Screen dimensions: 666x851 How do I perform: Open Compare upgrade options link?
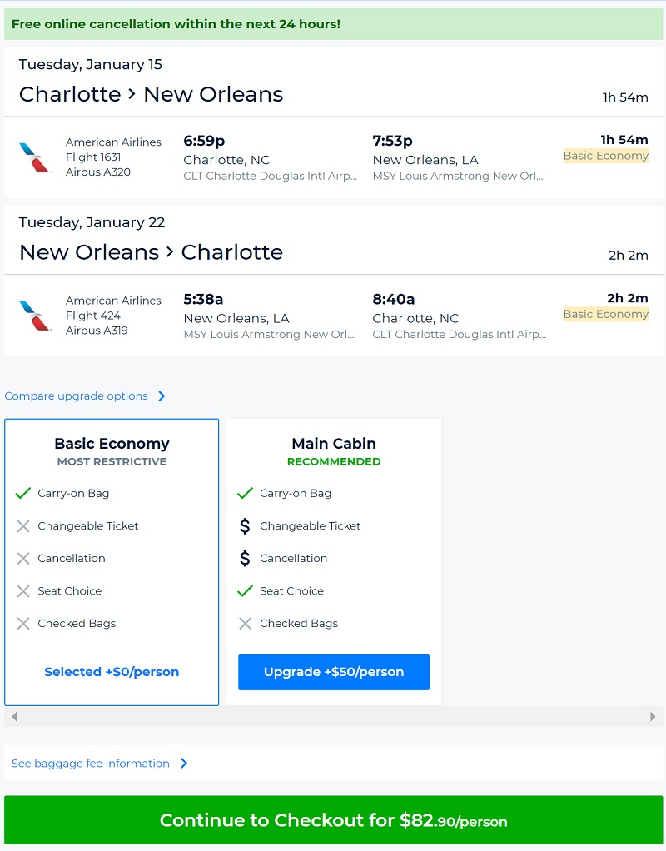pyautogui.click(x=77, y=396)
